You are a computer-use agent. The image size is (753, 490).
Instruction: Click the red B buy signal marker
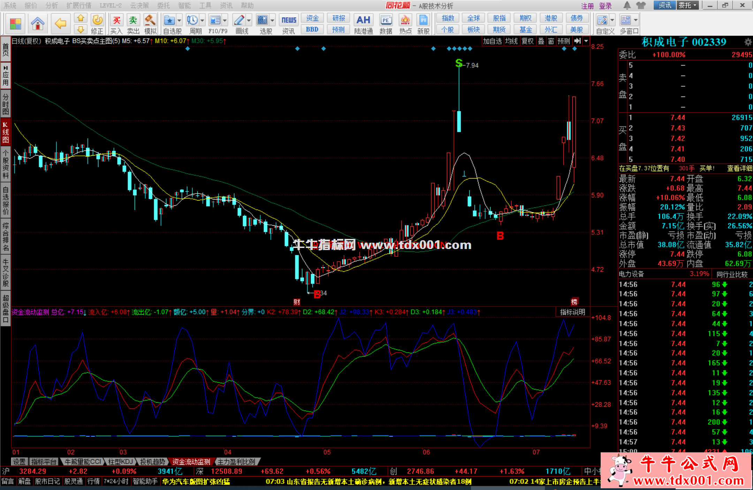point(500,236)
